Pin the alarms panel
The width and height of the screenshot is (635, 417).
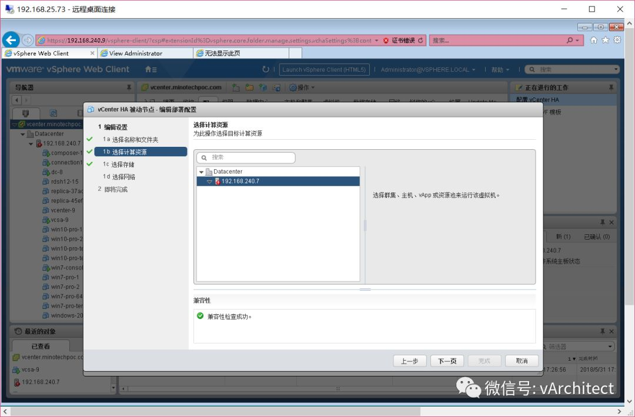(603, 223)
